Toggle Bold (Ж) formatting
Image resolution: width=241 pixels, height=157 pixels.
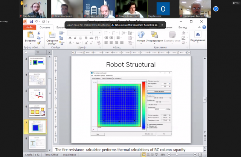click(x=70, y=38)
